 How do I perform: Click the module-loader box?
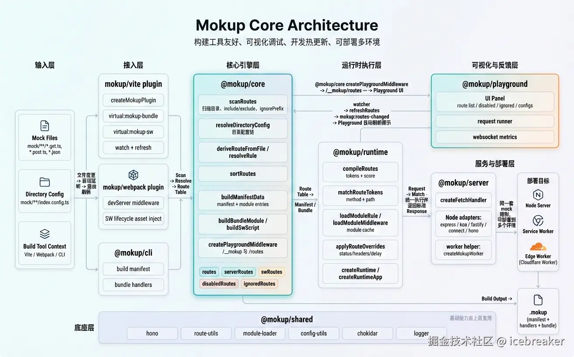[x=260, y=333]
